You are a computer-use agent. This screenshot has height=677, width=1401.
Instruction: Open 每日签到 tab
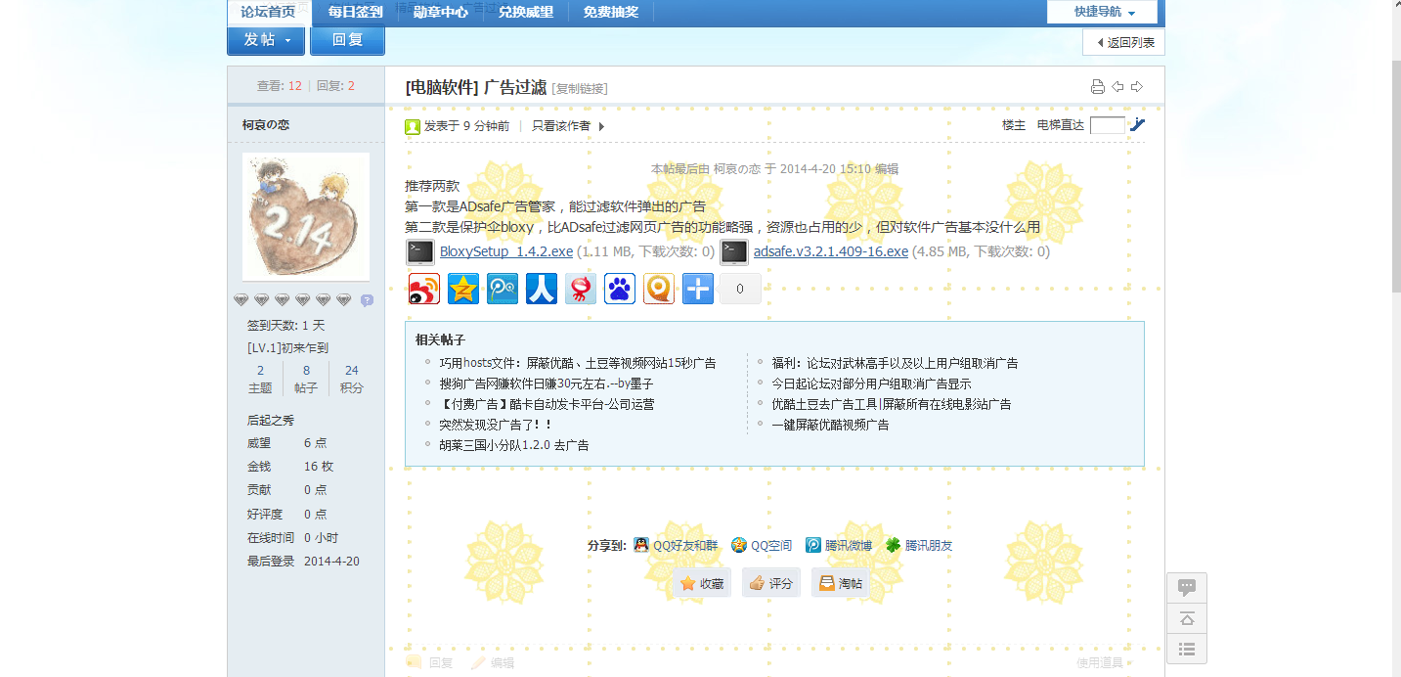355,12
